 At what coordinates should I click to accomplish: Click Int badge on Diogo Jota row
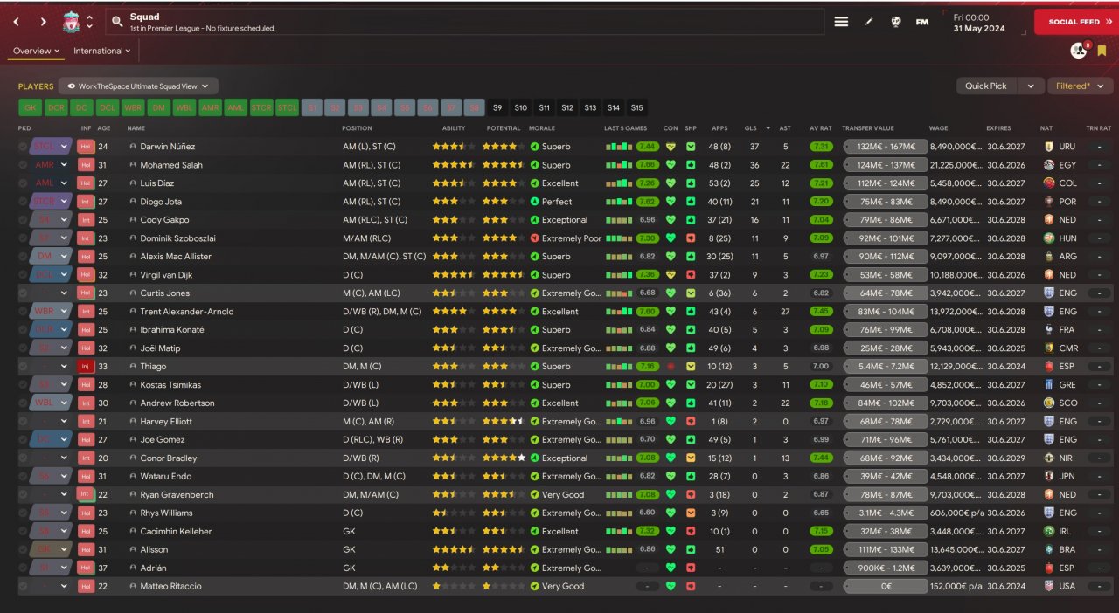(x=86, y=202)
